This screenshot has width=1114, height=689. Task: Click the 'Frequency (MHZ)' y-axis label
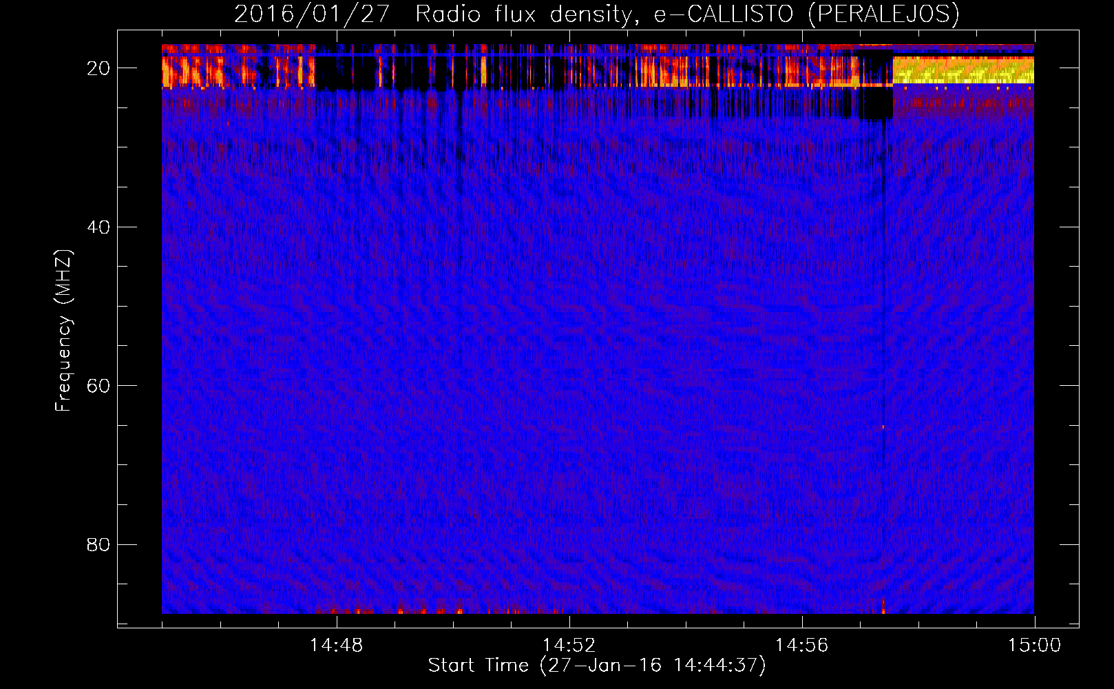click(63, 331)
